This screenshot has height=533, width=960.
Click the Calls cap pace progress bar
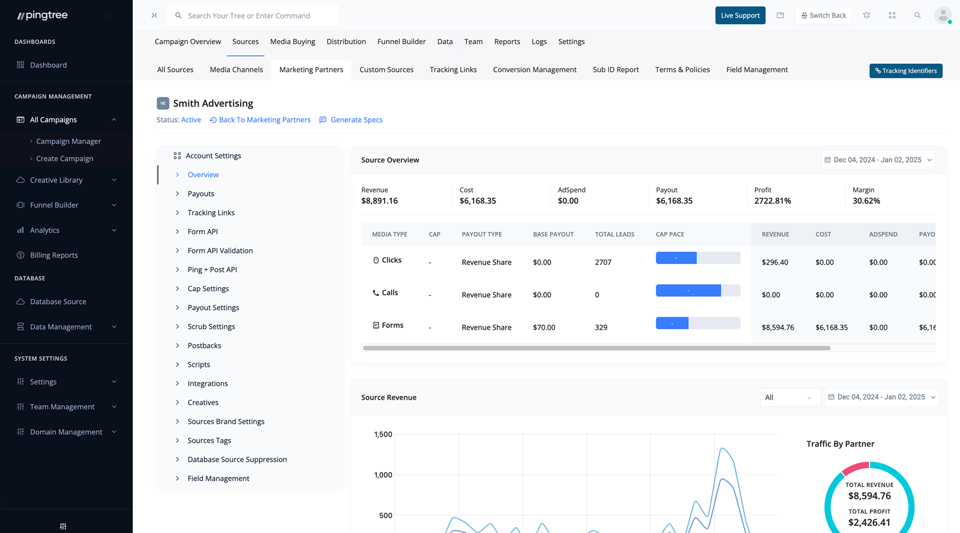[698, 290]
